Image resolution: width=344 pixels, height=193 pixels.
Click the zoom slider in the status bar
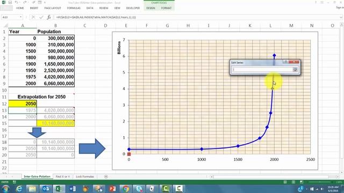click(320, 182)
